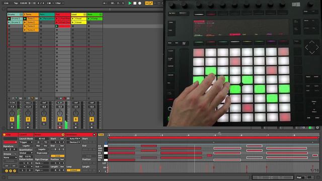This screenshot has height=181, width=322.
Task: Open the Device C control chooser
Action: (73, 142)
